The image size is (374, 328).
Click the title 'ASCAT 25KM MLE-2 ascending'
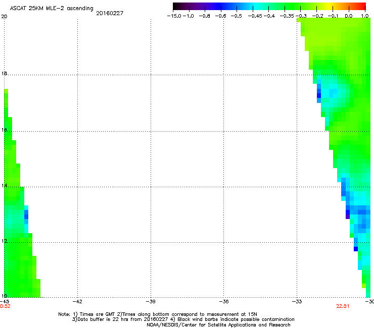pyautogui.click(x=52, y=9)
